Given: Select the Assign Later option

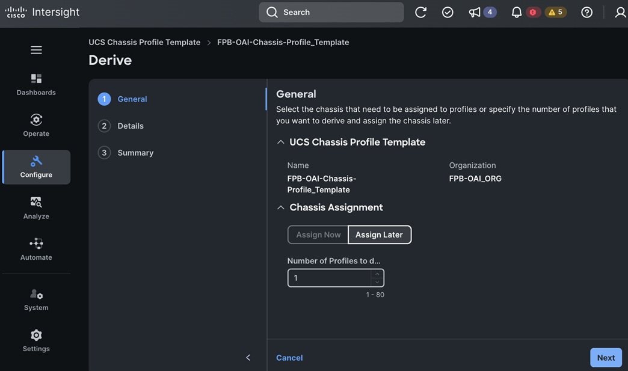Looking at the screenshot, I should coord(380,235).
